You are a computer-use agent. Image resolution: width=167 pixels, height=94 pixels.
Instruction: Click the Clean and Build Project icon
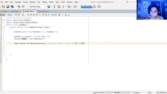59,7
